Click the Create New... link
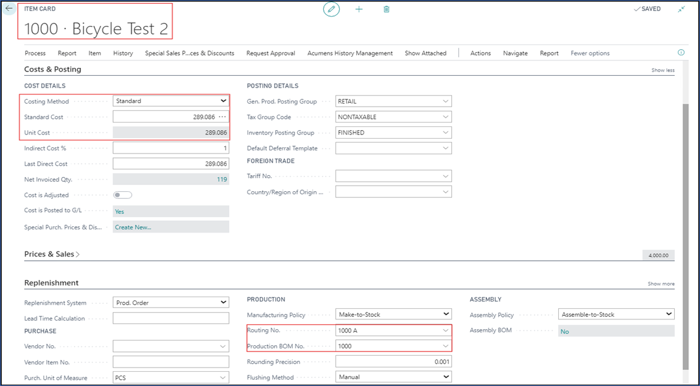 (133, 227)
